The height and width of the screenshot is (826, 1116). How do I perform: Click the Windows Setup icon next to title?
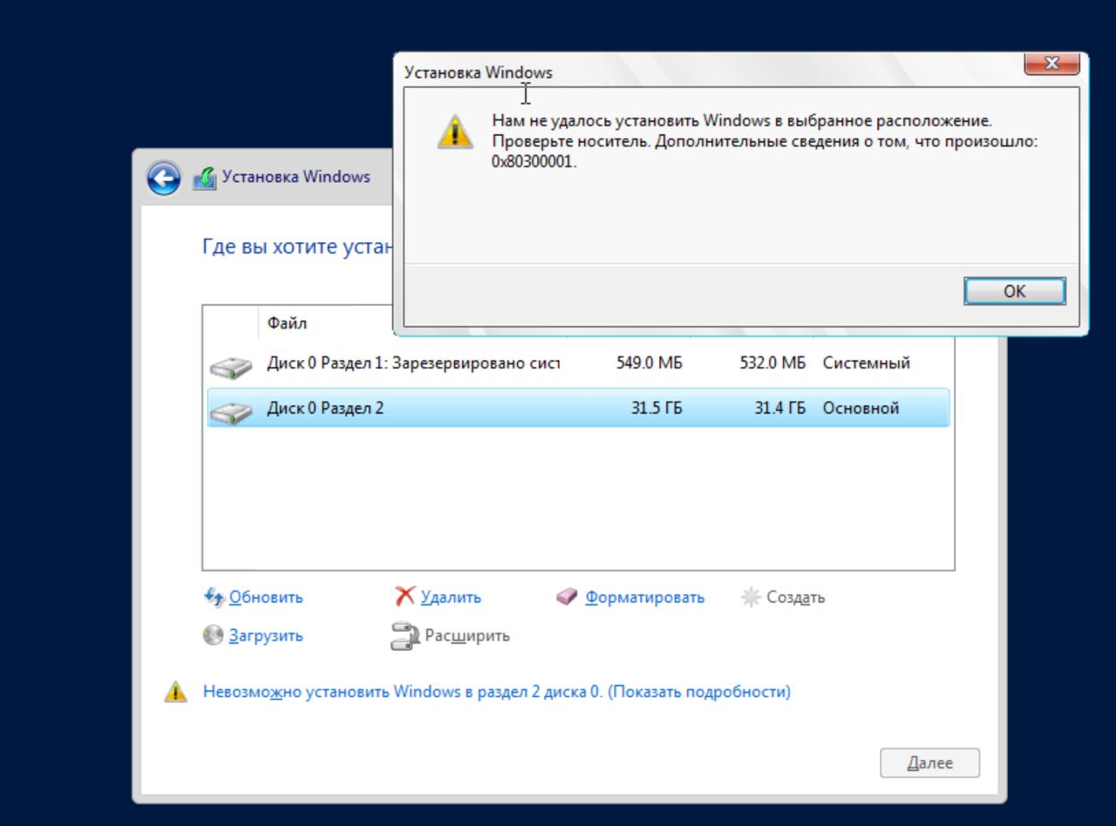coord(204,177)
